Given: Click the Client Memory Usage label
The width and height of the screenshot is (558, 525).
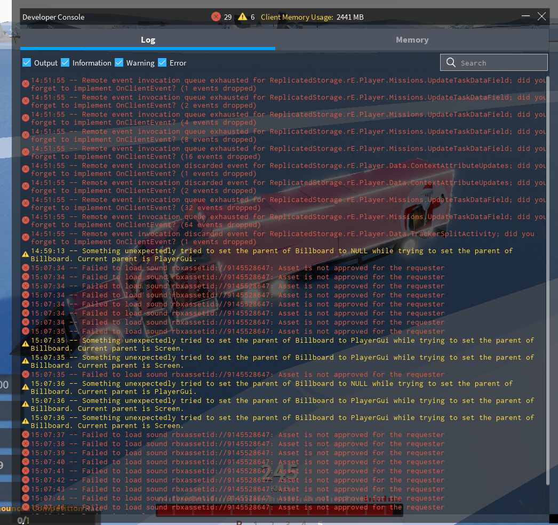Looking at the screenshot, I should click(x=297, y=17).
